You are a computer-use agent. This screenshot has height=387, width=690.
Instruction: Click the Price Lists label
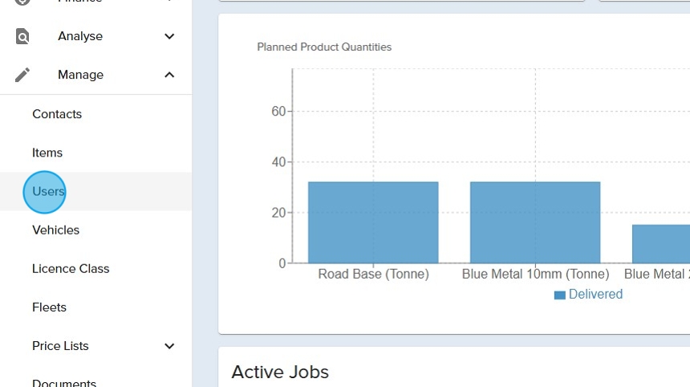(60, 346)
